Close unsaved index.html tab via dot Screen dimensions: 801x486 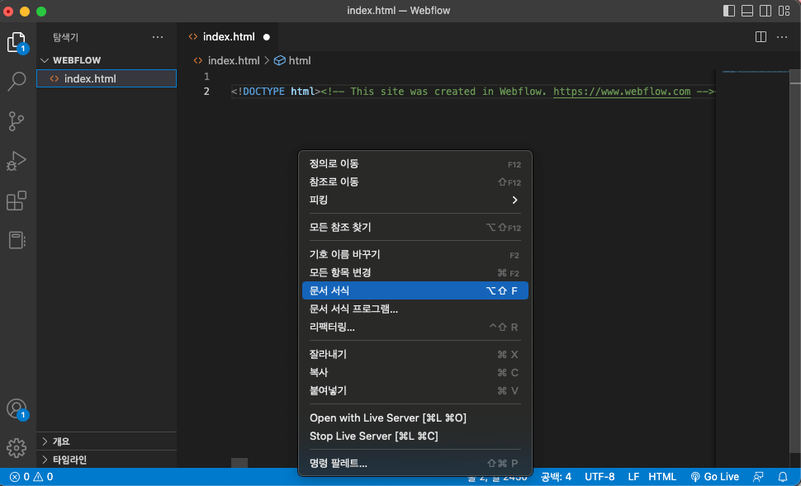tap(266, 37)
